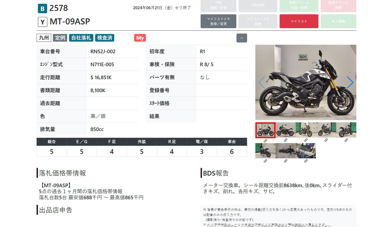Viewport: 390px width, 227px height.
Task: Click inspection value R 8/ 5
Action: (x=207, y=65)
